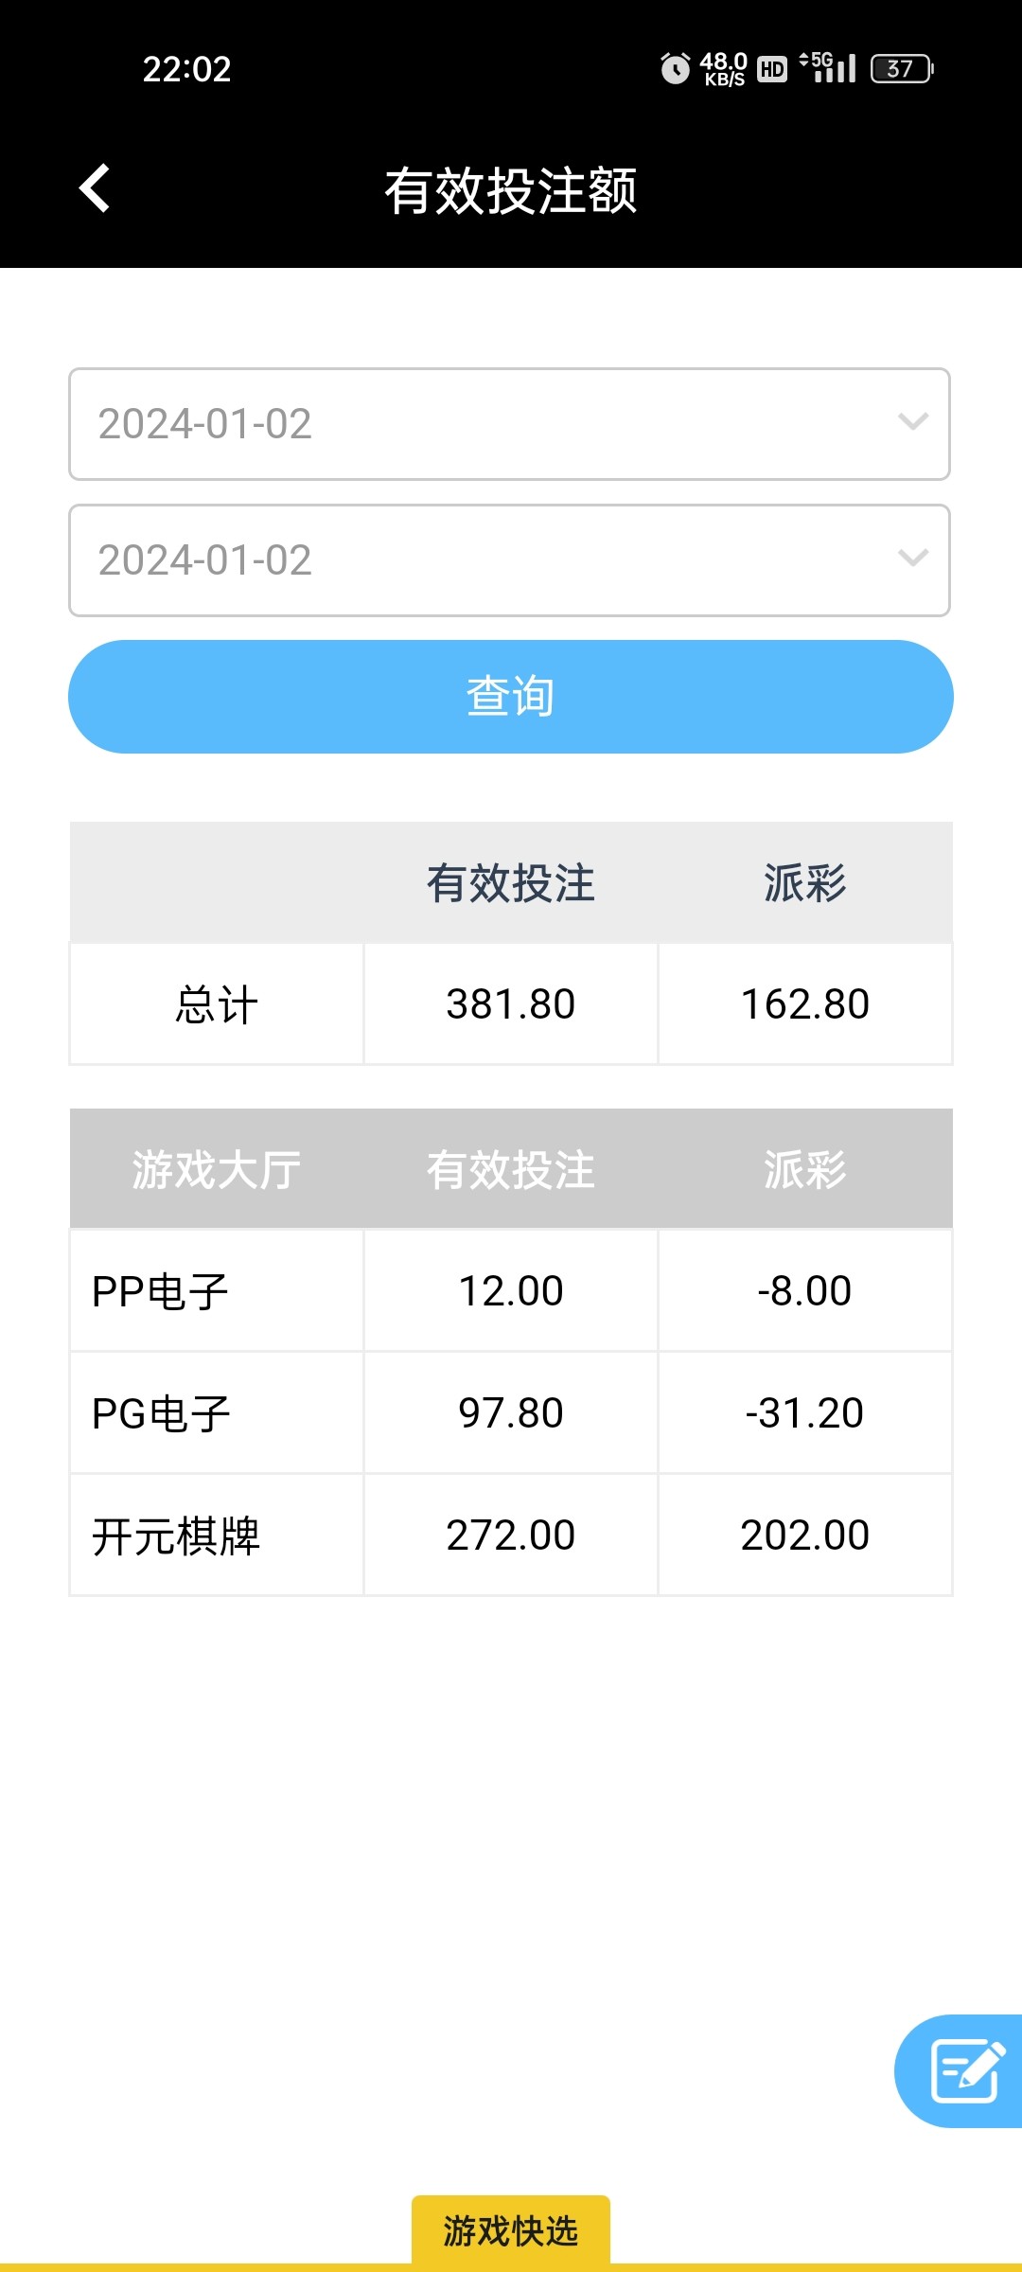This screenshot has height=2272, width=1022.
Task: Open the second 2024-01-02 date field
Action: pyautogui.click(x=473, y=560)
